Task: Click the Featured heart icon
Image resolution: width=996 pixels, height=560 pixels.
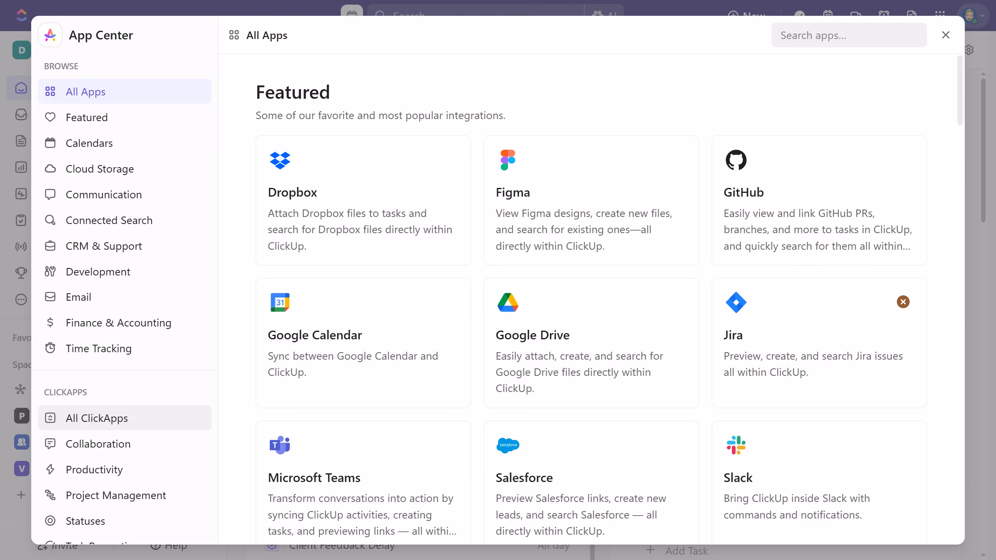Action: tap(50, 117)
